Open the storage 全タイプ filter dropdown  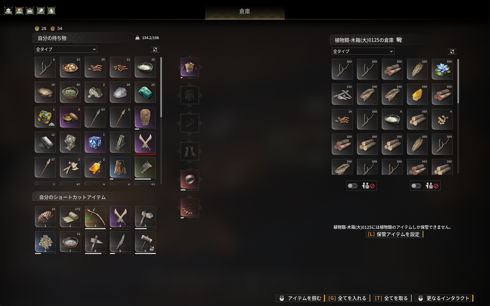[363, 51]
